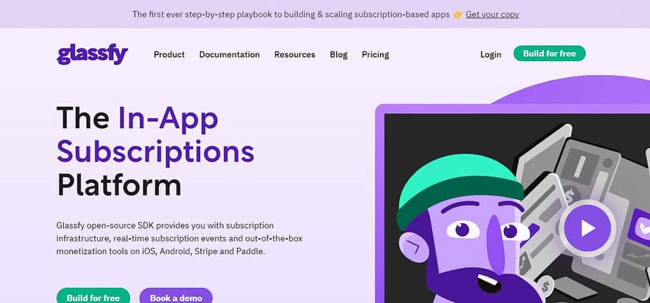The height and width of the screenshot is (303, 650).
Task: Click the glassfy logo
Action: click(92, 55)
